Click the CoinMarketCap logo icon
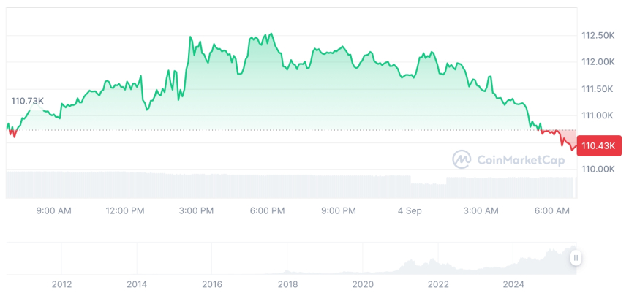 point(462,159)
